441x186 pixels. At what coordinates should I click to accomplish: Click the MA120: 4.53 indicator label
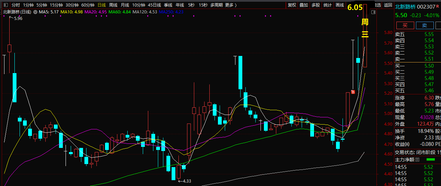tap(145, 12)
